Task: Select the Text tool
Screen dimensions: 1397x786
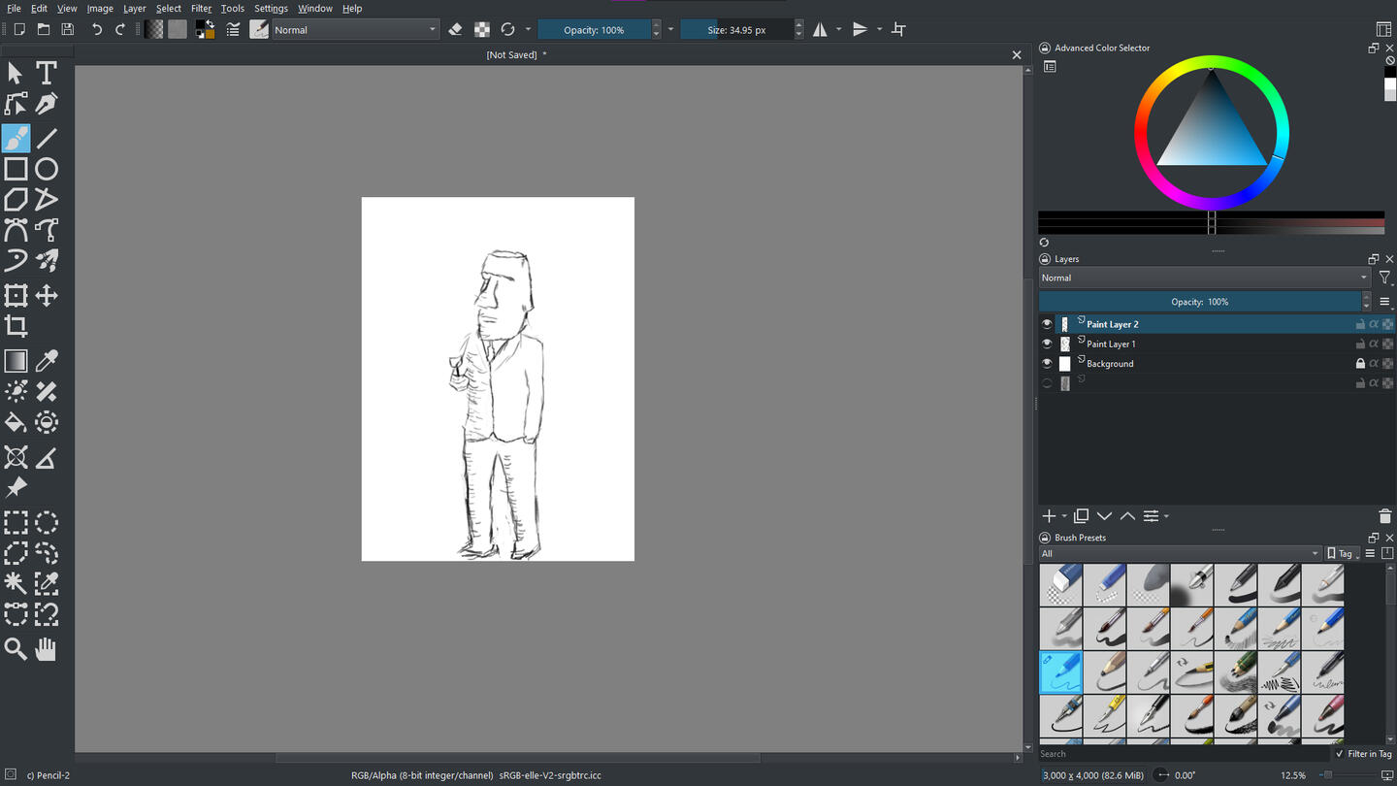Action: click(x=46, y=73)
